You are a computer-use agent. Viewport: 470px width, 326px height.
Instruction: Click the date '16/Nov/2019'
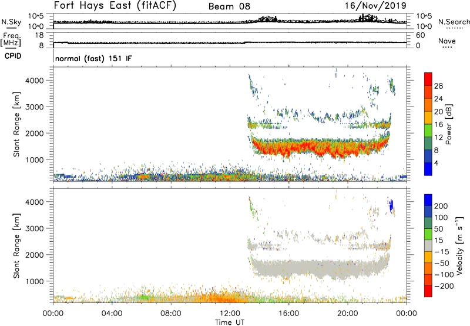[x=375, y=6]
